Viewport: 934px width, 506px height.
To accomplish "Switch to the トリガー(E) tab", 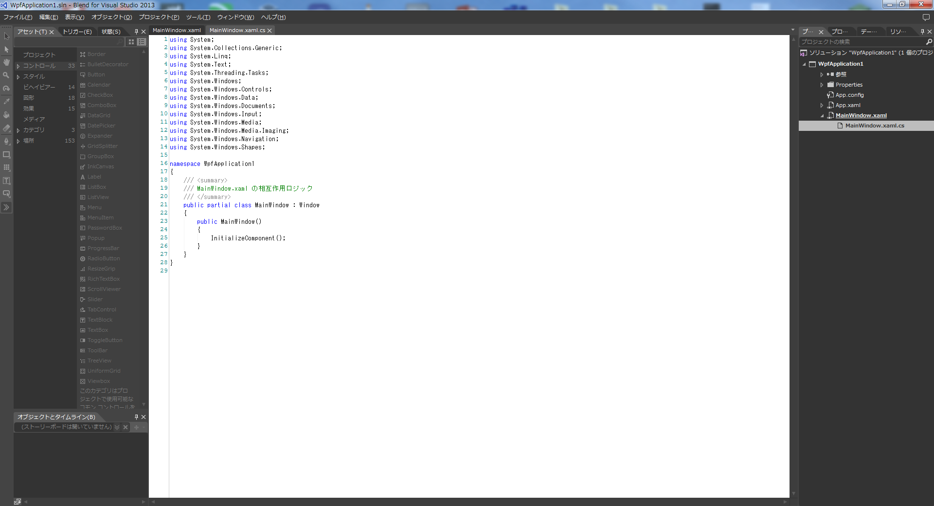I will 77,32.
